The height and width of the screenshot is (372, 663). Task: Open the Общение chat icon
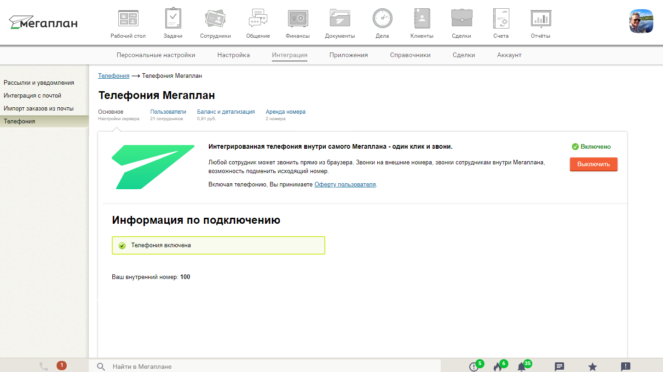pyautogui.click(x=258, y=18)
